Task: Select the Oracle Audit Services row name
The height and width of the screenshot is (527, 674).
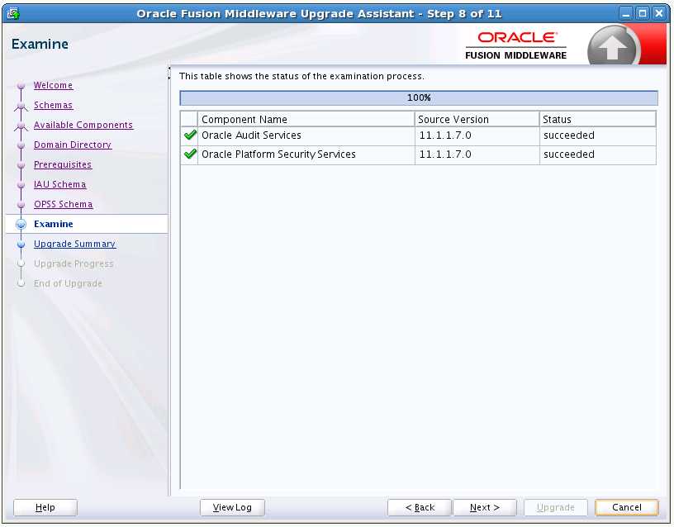Action: pyautogui.click(x=251, y=135)
